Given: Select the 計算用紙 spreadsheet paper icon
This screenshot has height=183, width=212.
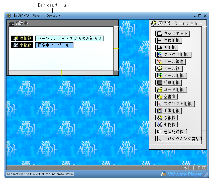Looking at the screenshot, I should 159,83.
